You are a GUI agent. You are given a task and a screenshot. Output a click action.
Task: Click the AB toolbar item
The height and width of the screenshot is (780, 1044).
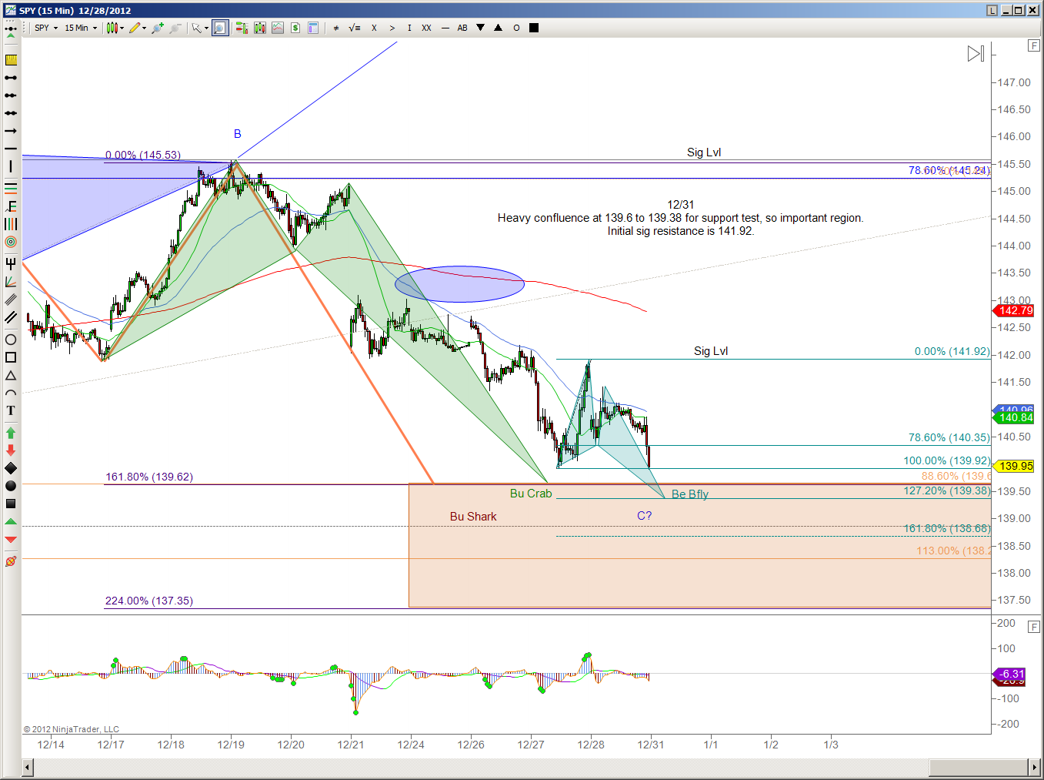[x=462, y=28]
